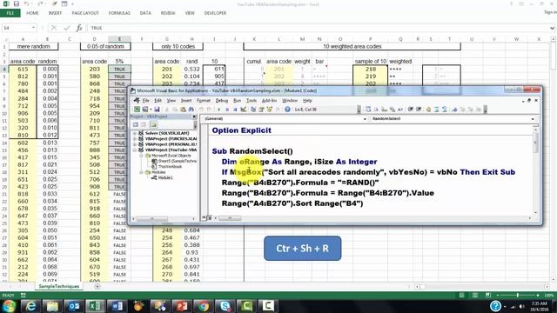Click the blue Help question mark icon in VBA

(287, 110)
